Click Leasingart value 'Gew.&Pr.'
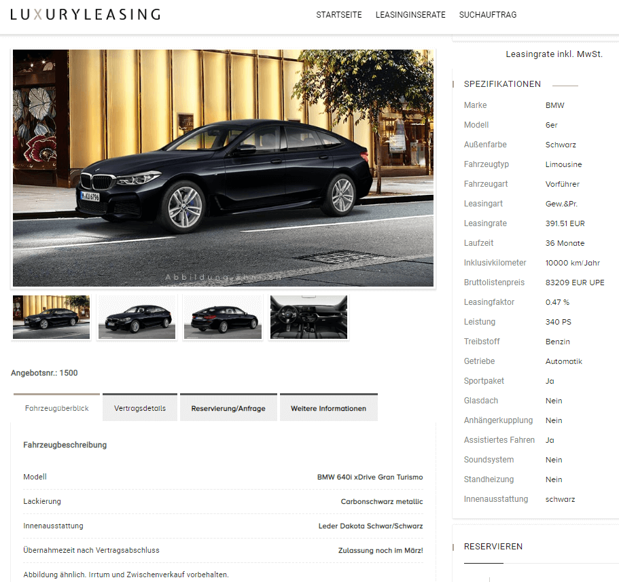Screen dimensions: 619x582 tap(561, 204)
